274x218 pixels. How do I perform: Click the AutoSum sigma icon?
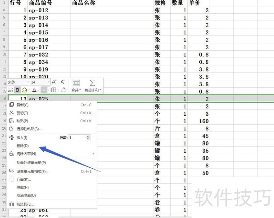(92, 83)
